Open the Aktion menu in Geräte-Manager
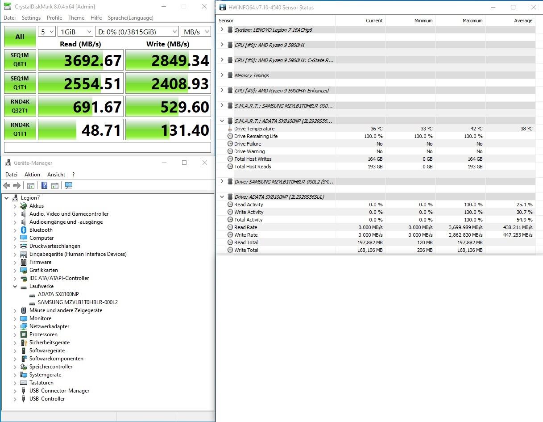 click(32, 175)
